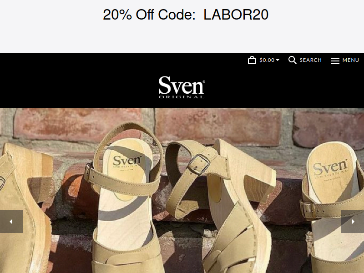Open the shopping bag cart icon
Image resolution: width=364 pixels, height=273 pixels.
[x=252, y=60]
